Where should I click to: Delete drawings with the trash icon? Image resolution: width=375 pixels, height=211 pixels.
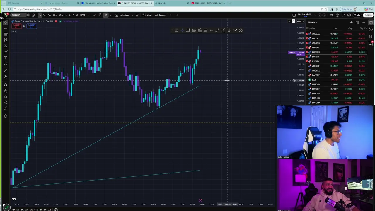click(x=6, y=116)
